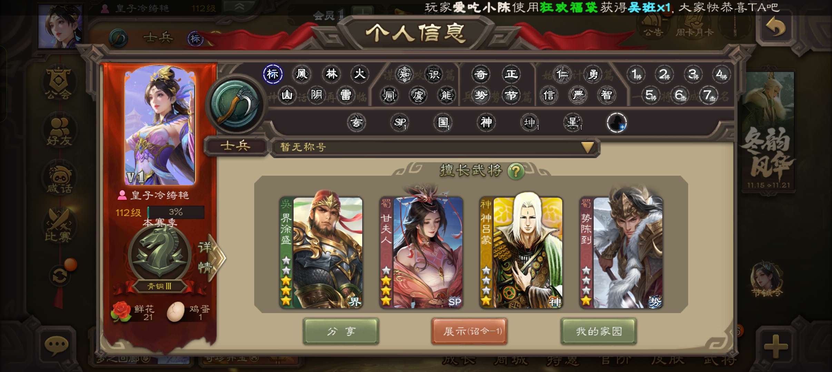
Task: Click the refresh arrows icon on left sidebar
Action: tap(60, 276)
